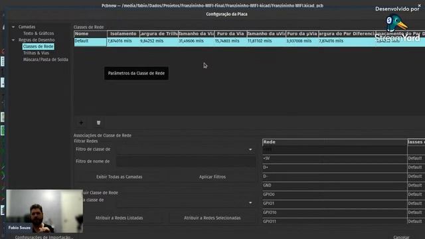Click via size value 31,49606 mils
This screenshot has width=425, height=239.
(x=197, y=41)
